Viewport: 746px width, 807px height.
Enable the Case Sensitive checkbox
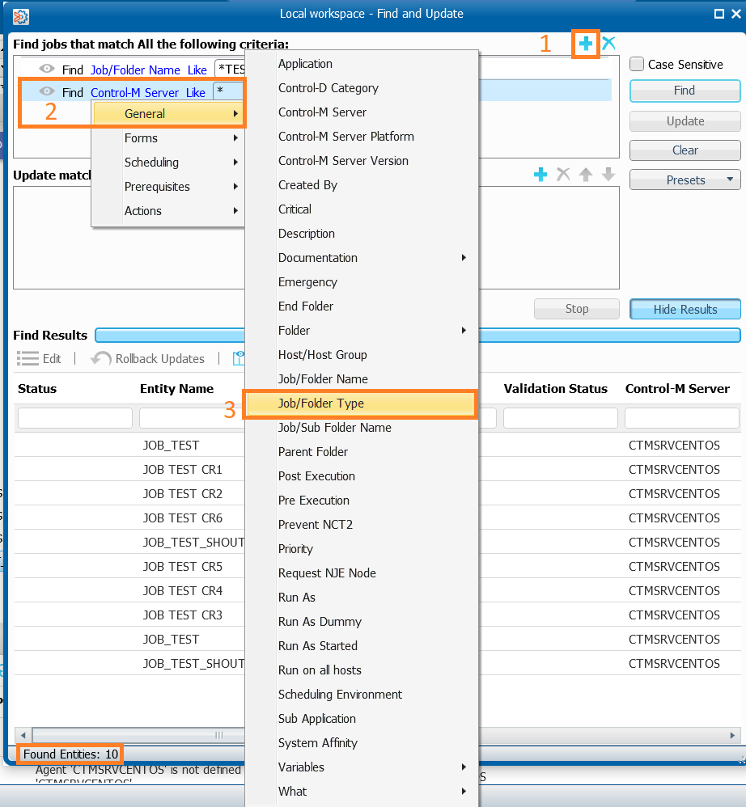637,65
